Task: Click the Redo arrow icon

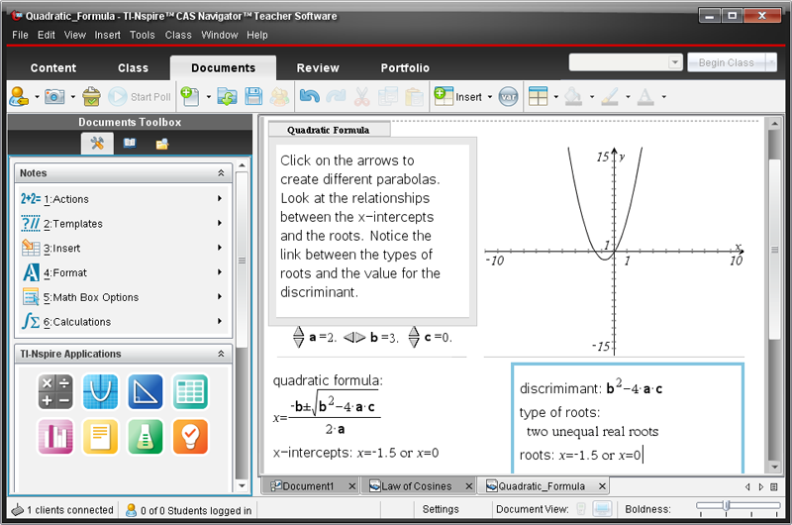Action: point(336,96)
